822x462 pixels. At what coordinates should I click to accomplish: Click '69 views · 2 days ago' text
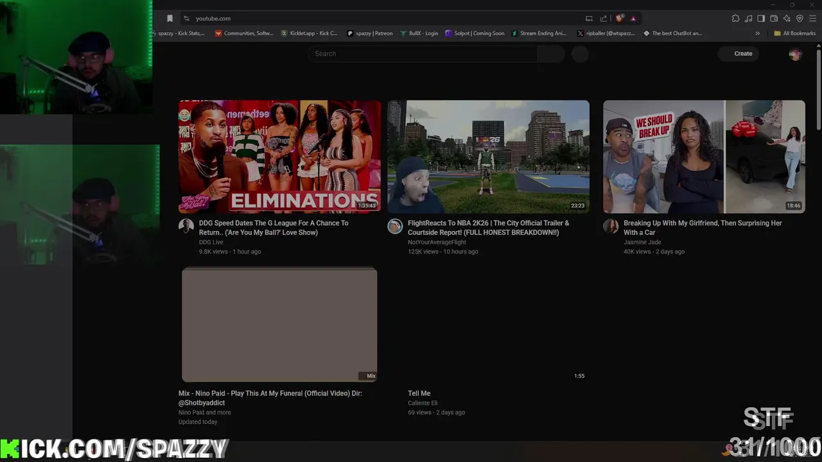coord(437,413)
